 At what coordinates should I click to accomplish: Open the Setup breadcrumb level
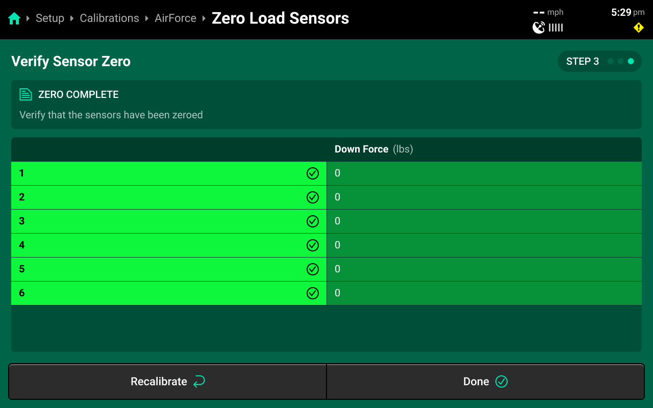click(x=50, y=18)
